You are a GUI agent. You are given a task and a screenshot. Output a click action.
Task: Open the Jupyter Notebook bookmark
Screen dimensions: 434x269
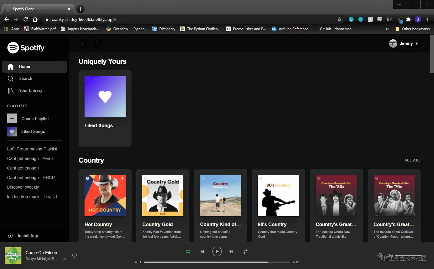pos(79,29)
